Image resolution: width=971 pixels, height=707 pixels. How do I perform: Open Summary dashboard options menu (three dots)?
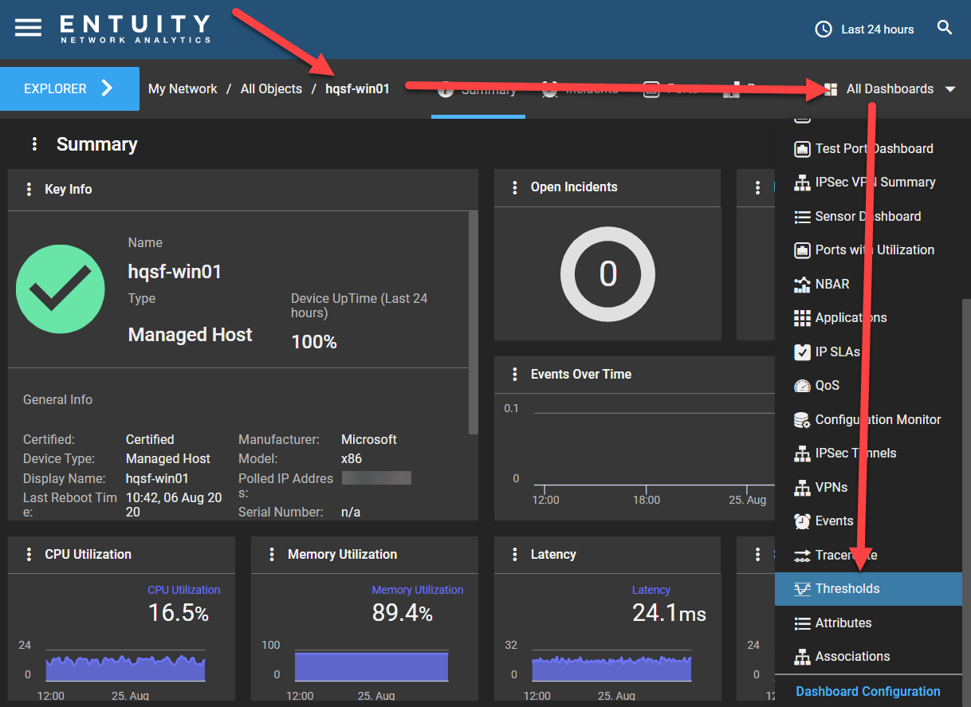click(x=34, y=144)
